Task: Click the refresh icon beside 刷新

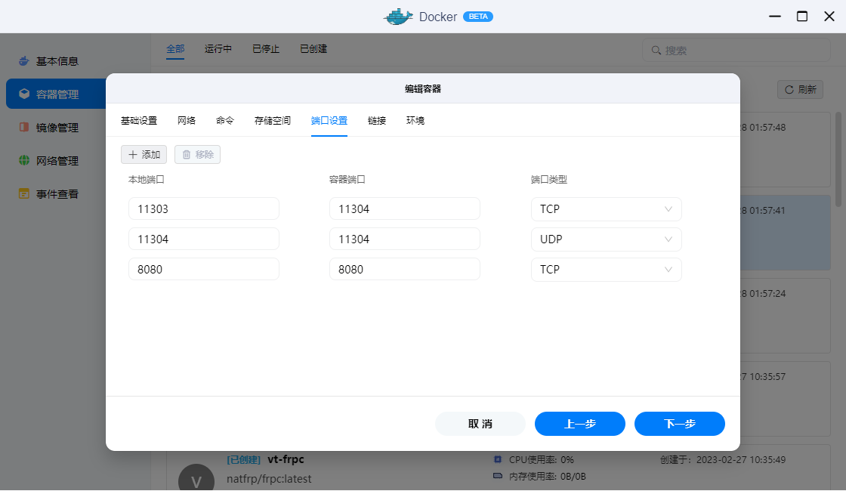Action: [x=789, y=90]
